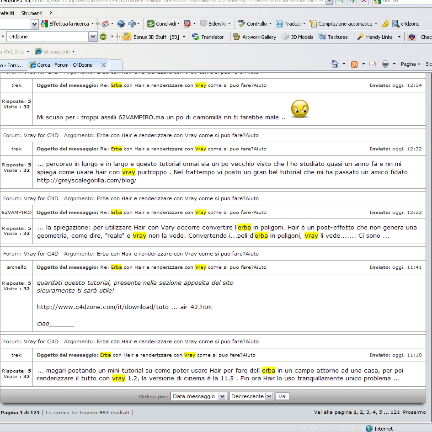Click the Google 'Effettua la ricerca' button
432x432 pixels.
click(x=65, y=24)
